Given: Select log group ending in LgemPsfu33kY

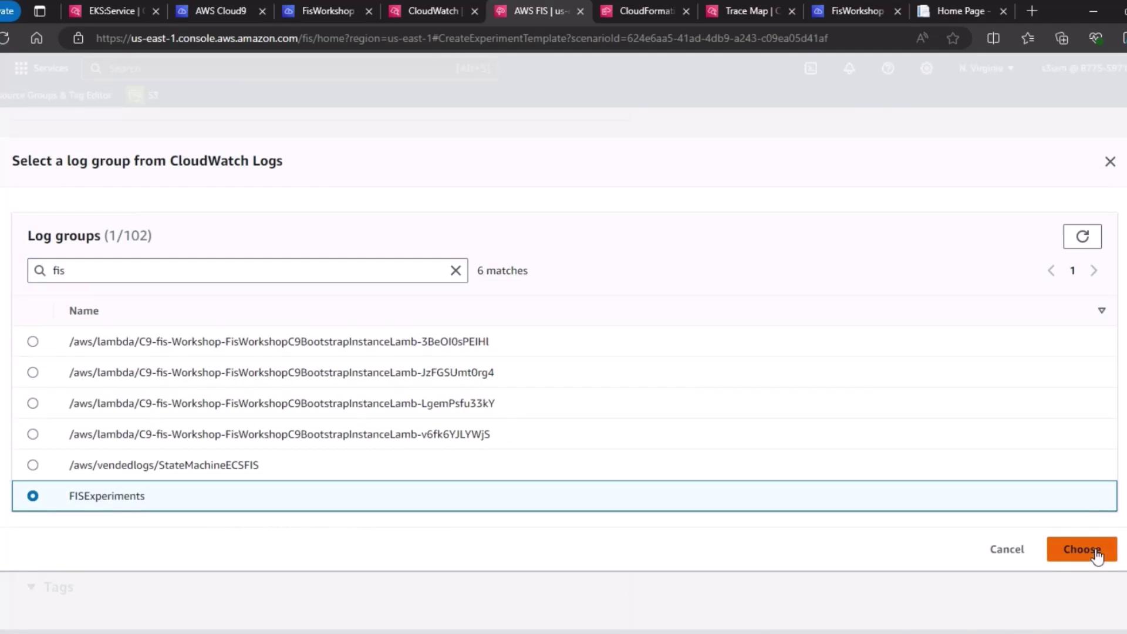Looking at the screenshot, I should click(33, 403).
